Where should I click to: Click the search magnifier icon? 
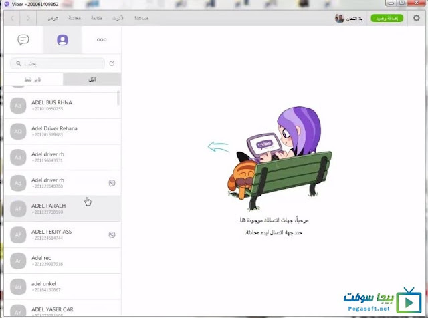tap(18, 63)
